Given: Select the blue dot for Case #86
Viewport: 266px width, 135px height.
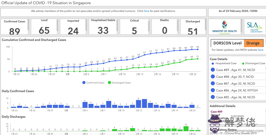Looking at the screenshot, I should (x=213, y=90).
